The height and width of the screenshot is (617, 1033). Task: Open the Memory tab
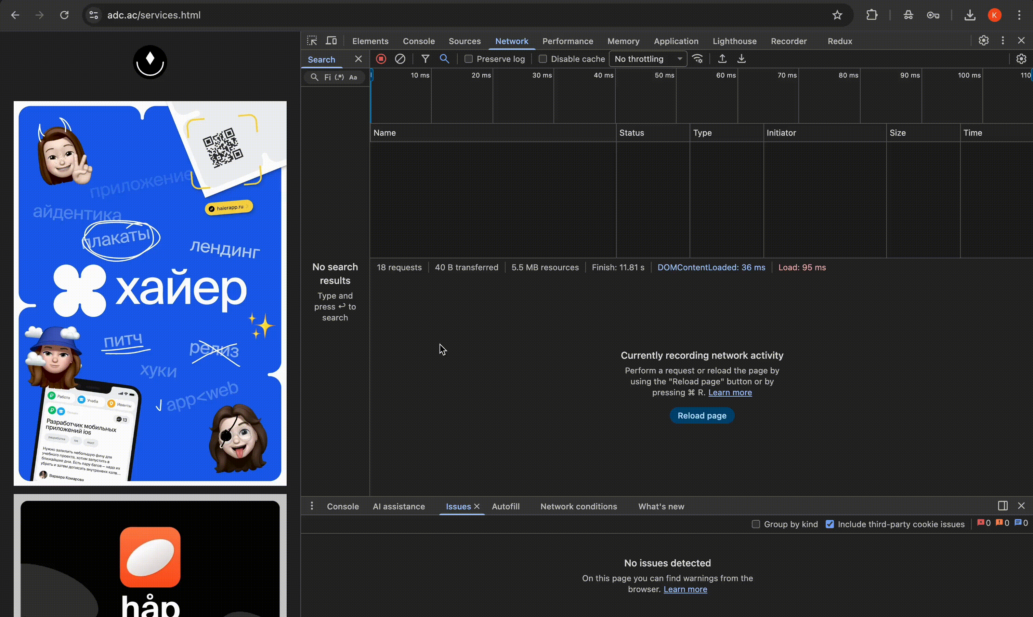(x=623, y=41)
